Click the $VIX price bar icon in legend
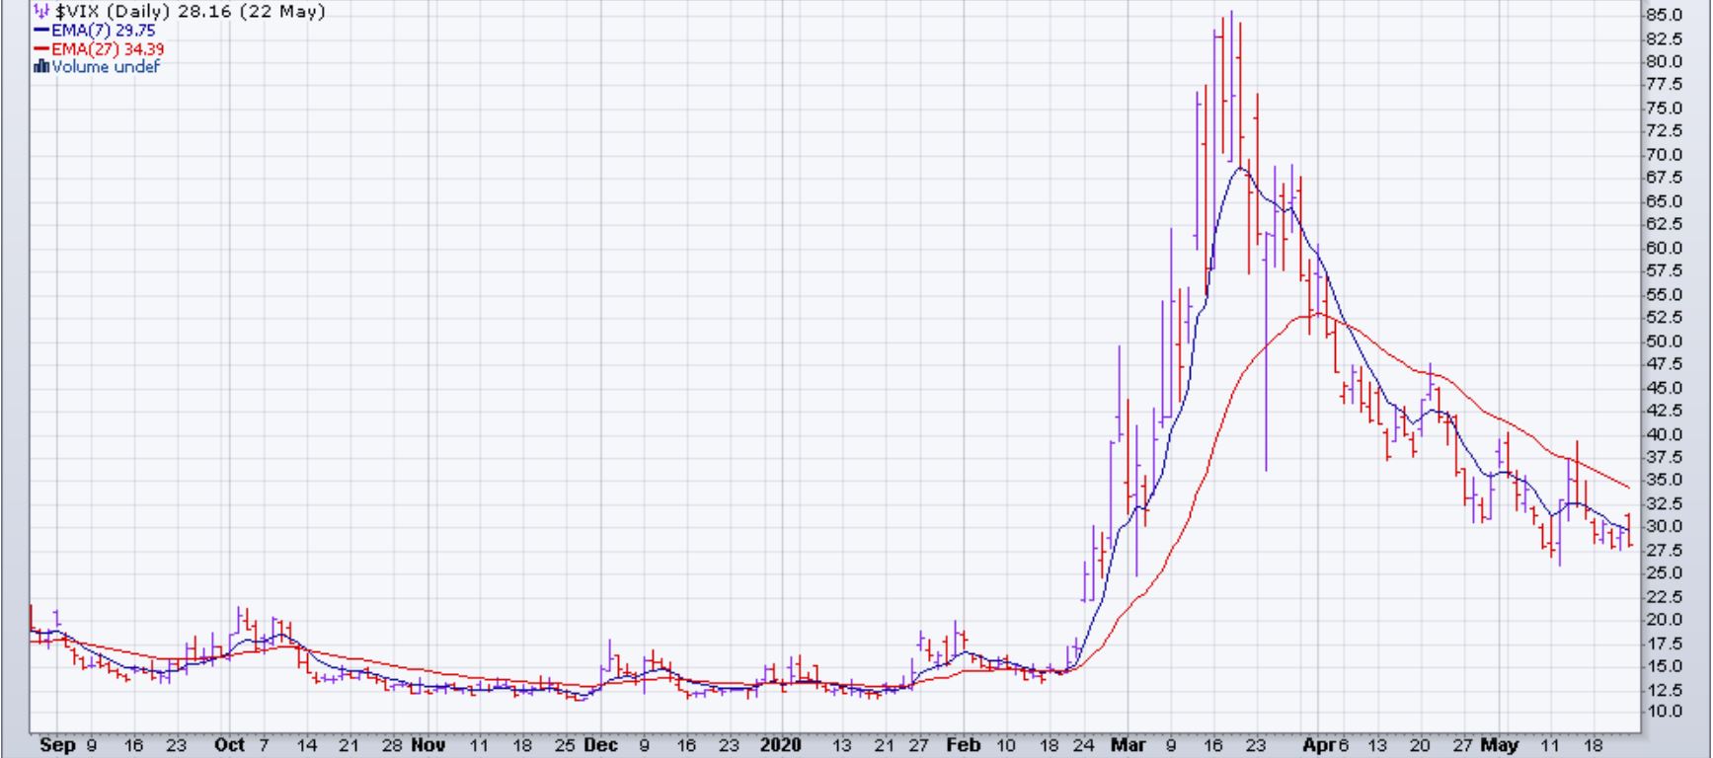 (x=40, y=12)
